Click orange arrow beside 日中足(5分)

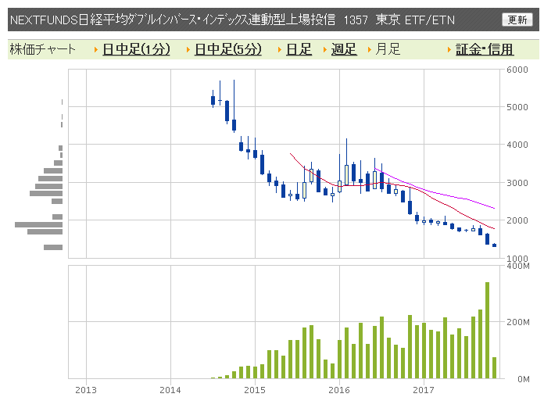click(x=188, y=49)
